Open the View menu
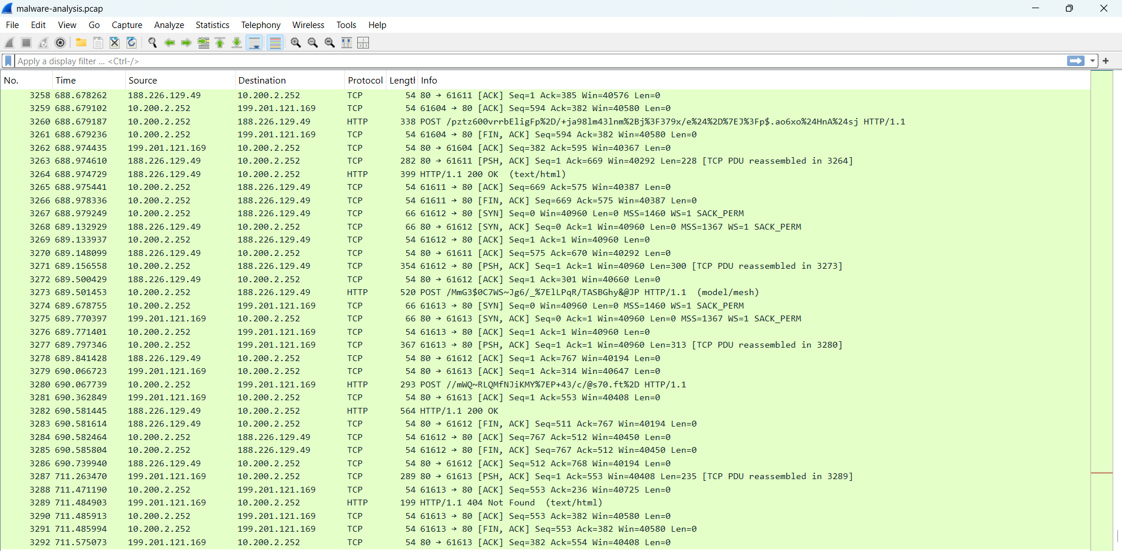 coord(67,25)
